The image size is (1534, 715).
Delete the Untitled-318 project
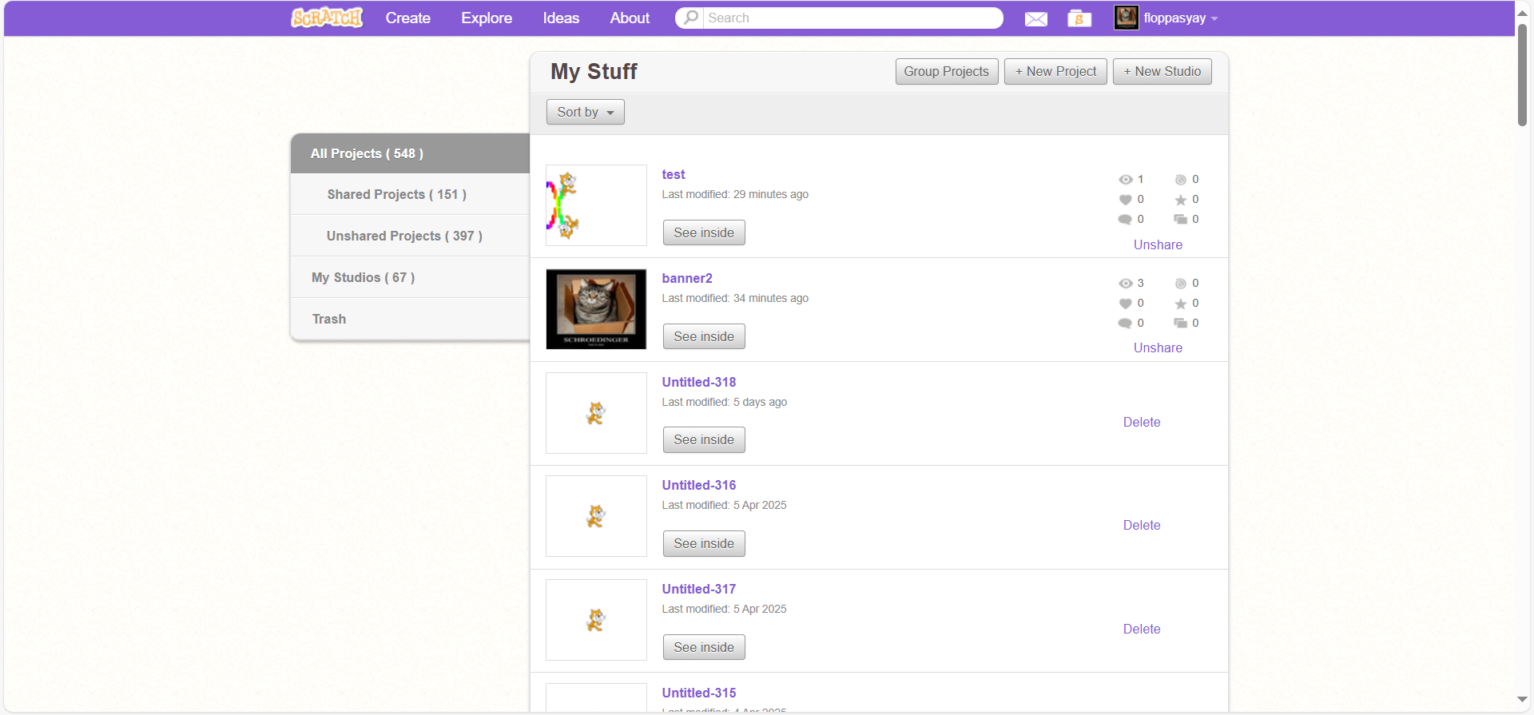coord(1142,422)
